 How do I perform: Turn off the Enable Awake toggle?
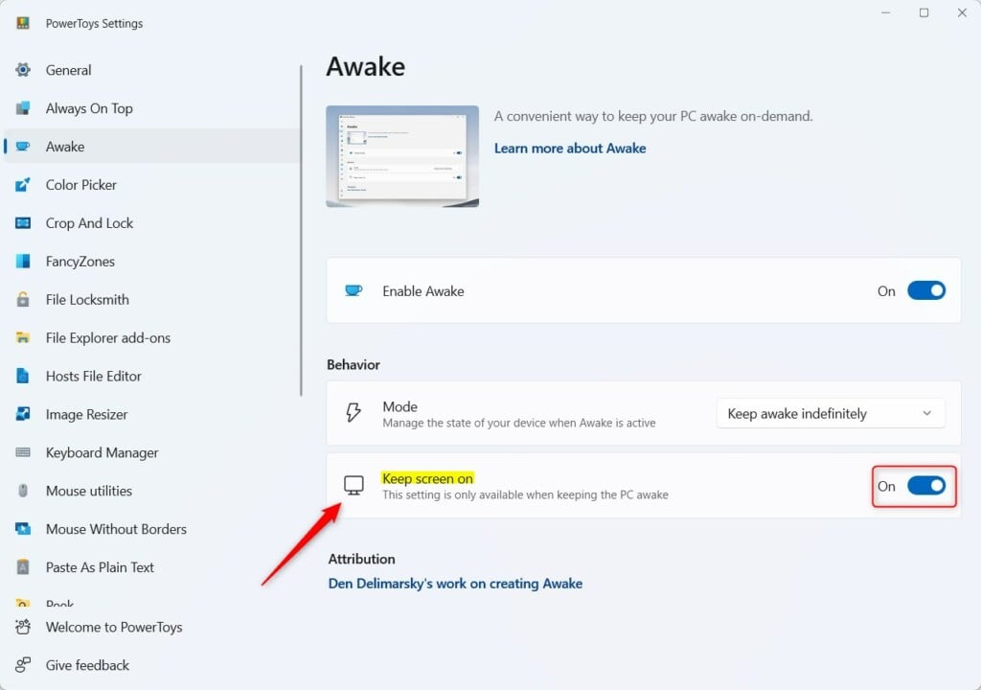926,290
